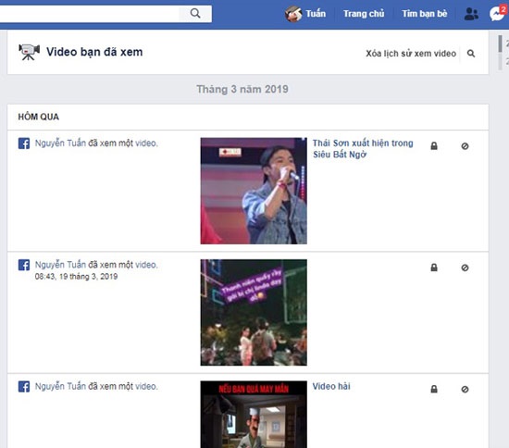The image size is (509, 448).
Task: Click the hide icon for Thái Sơn video
Action: pyautogui.click(x=465, y=146)
